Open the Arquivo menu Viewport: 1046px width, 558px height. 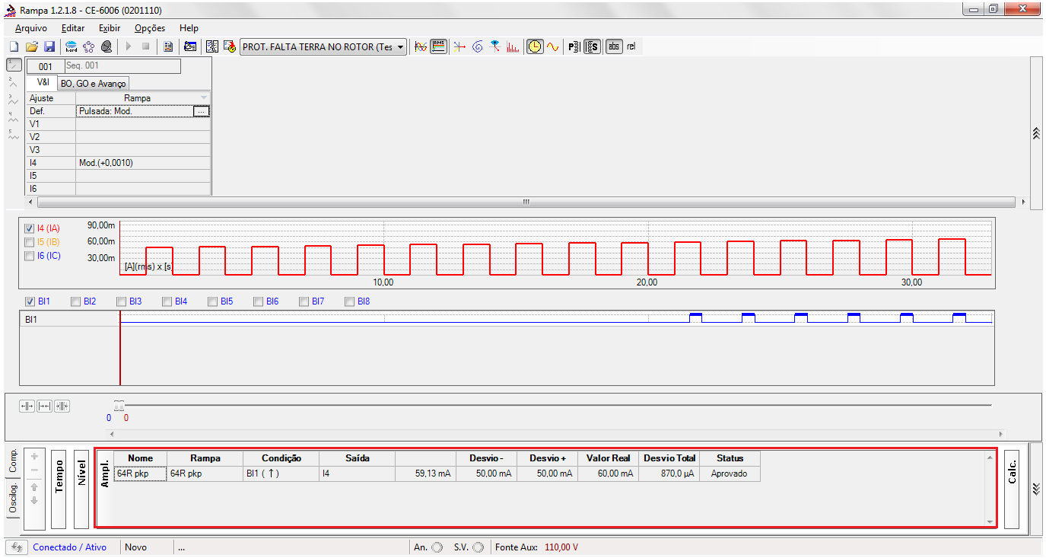(x=31, y=28)
